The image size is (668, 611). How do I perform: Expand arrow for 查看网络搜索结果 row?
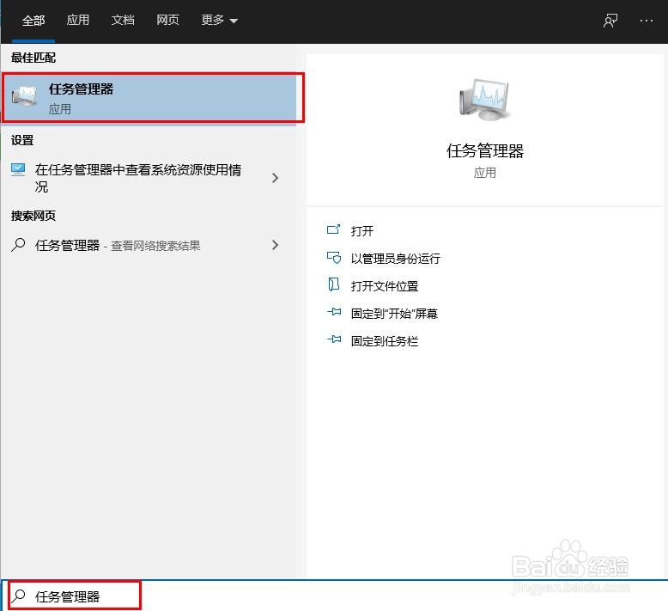tap(276, 245)
